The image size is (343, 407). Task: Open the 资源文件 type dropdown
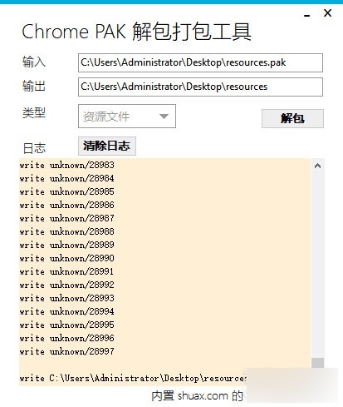click(x=127, y=116)
